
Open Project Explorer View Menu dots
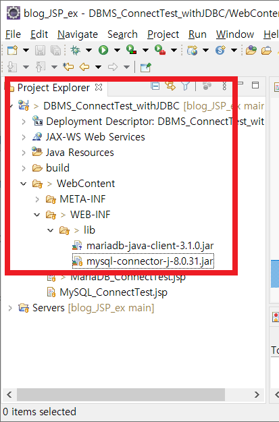point(224,86)
